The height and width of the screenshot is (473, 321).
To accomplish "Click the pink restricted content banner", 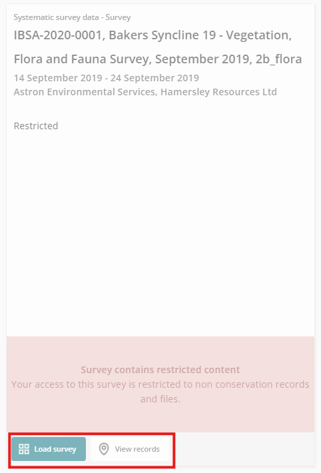I will 160,384.
